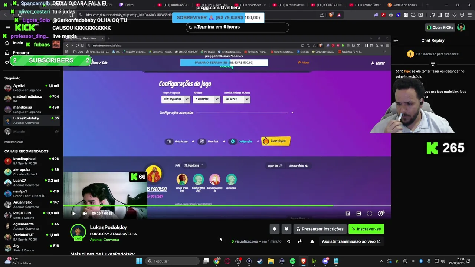
Task: Toggle the follow heart for LukasPodolsky
Action: [286, 229]
